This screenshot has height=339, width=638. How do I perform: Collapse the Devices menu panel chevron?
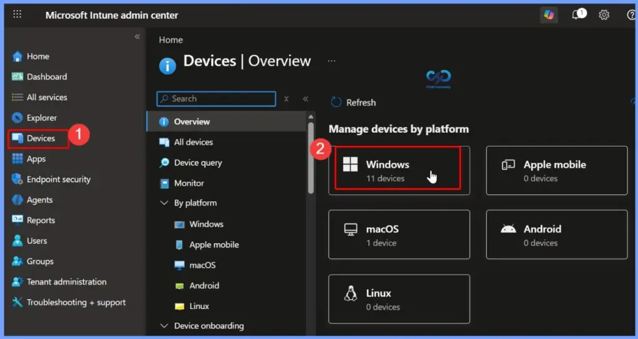pos(305,99)
